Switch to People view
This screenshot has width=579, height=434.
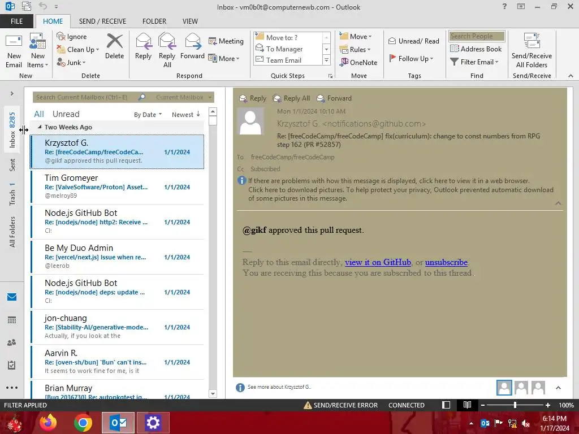pyautogui.click(x=12, y=342)
